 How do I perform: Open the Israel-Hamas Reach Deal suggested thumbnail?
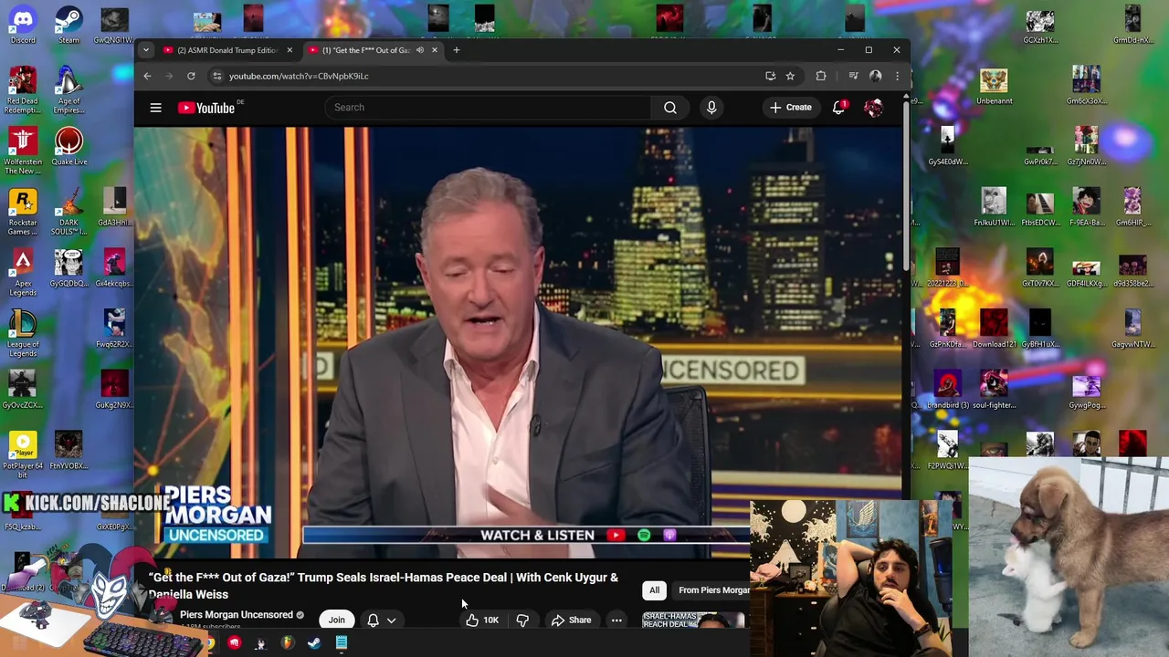pos(693,620)
